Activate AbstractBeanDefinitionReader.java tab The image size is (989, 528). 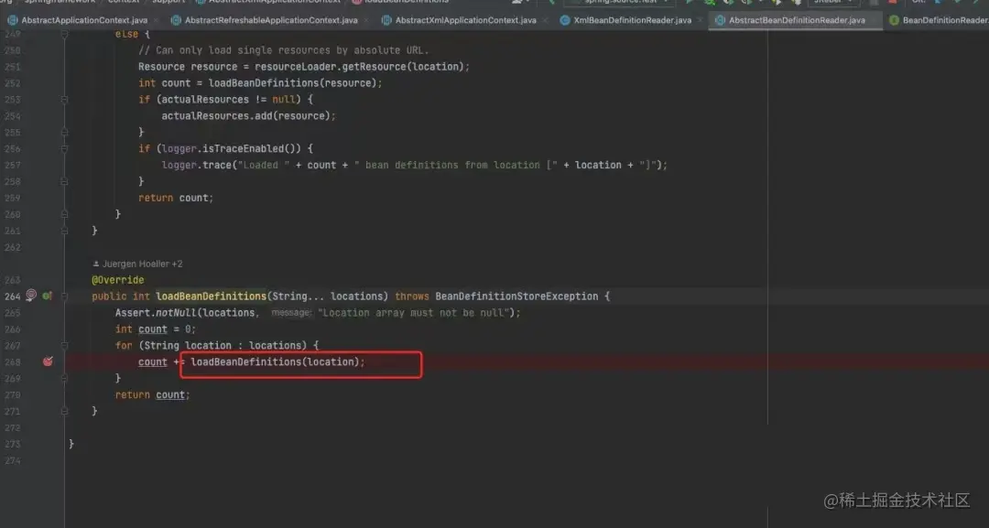pyautogui.click(x=797, y=20)
